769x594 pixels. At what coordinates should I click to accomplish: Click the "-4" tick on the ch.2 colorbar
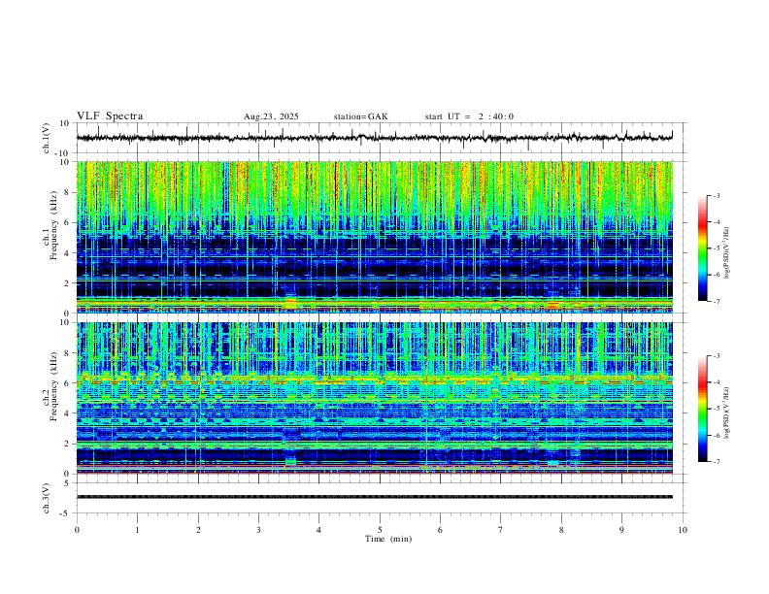click(716, 382)
